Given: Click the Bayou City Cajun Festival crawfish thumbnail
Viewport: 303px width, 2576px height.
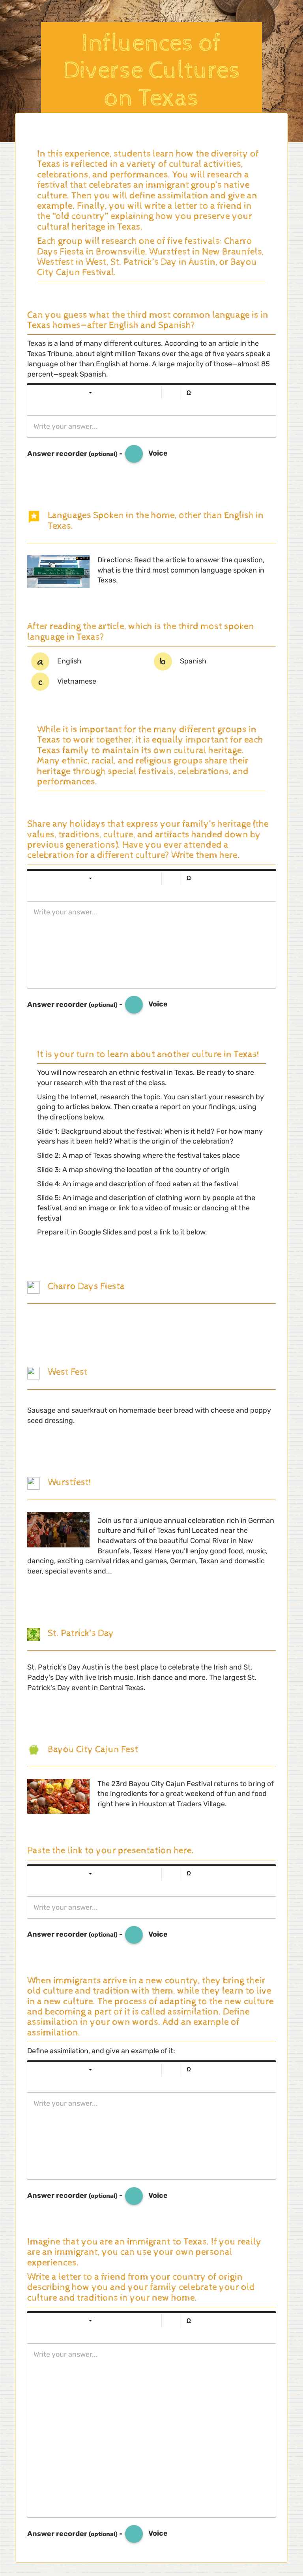Looking at the screenshot, I should 58,1797.
